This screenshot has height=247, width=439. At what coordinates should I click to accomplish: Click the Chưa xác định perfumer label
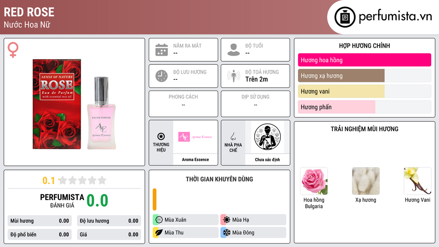pos(268,160)
